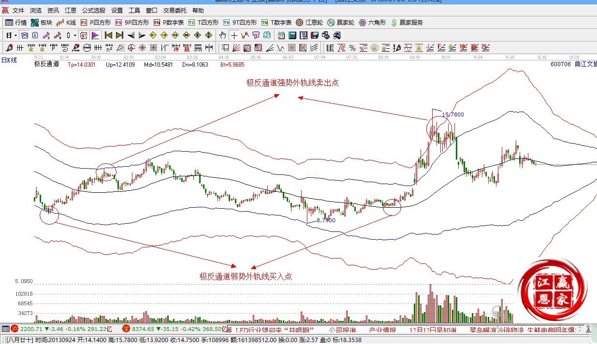Screen dimensions: 597x344
Task: Open the calculator icon in toolbar
Action: (x=292, y=35)
